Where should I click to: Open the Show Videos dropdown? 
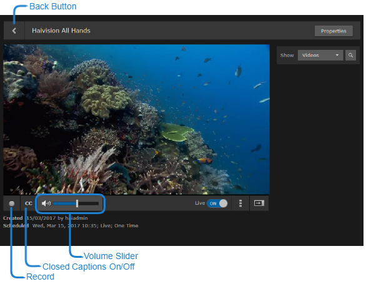320,55
